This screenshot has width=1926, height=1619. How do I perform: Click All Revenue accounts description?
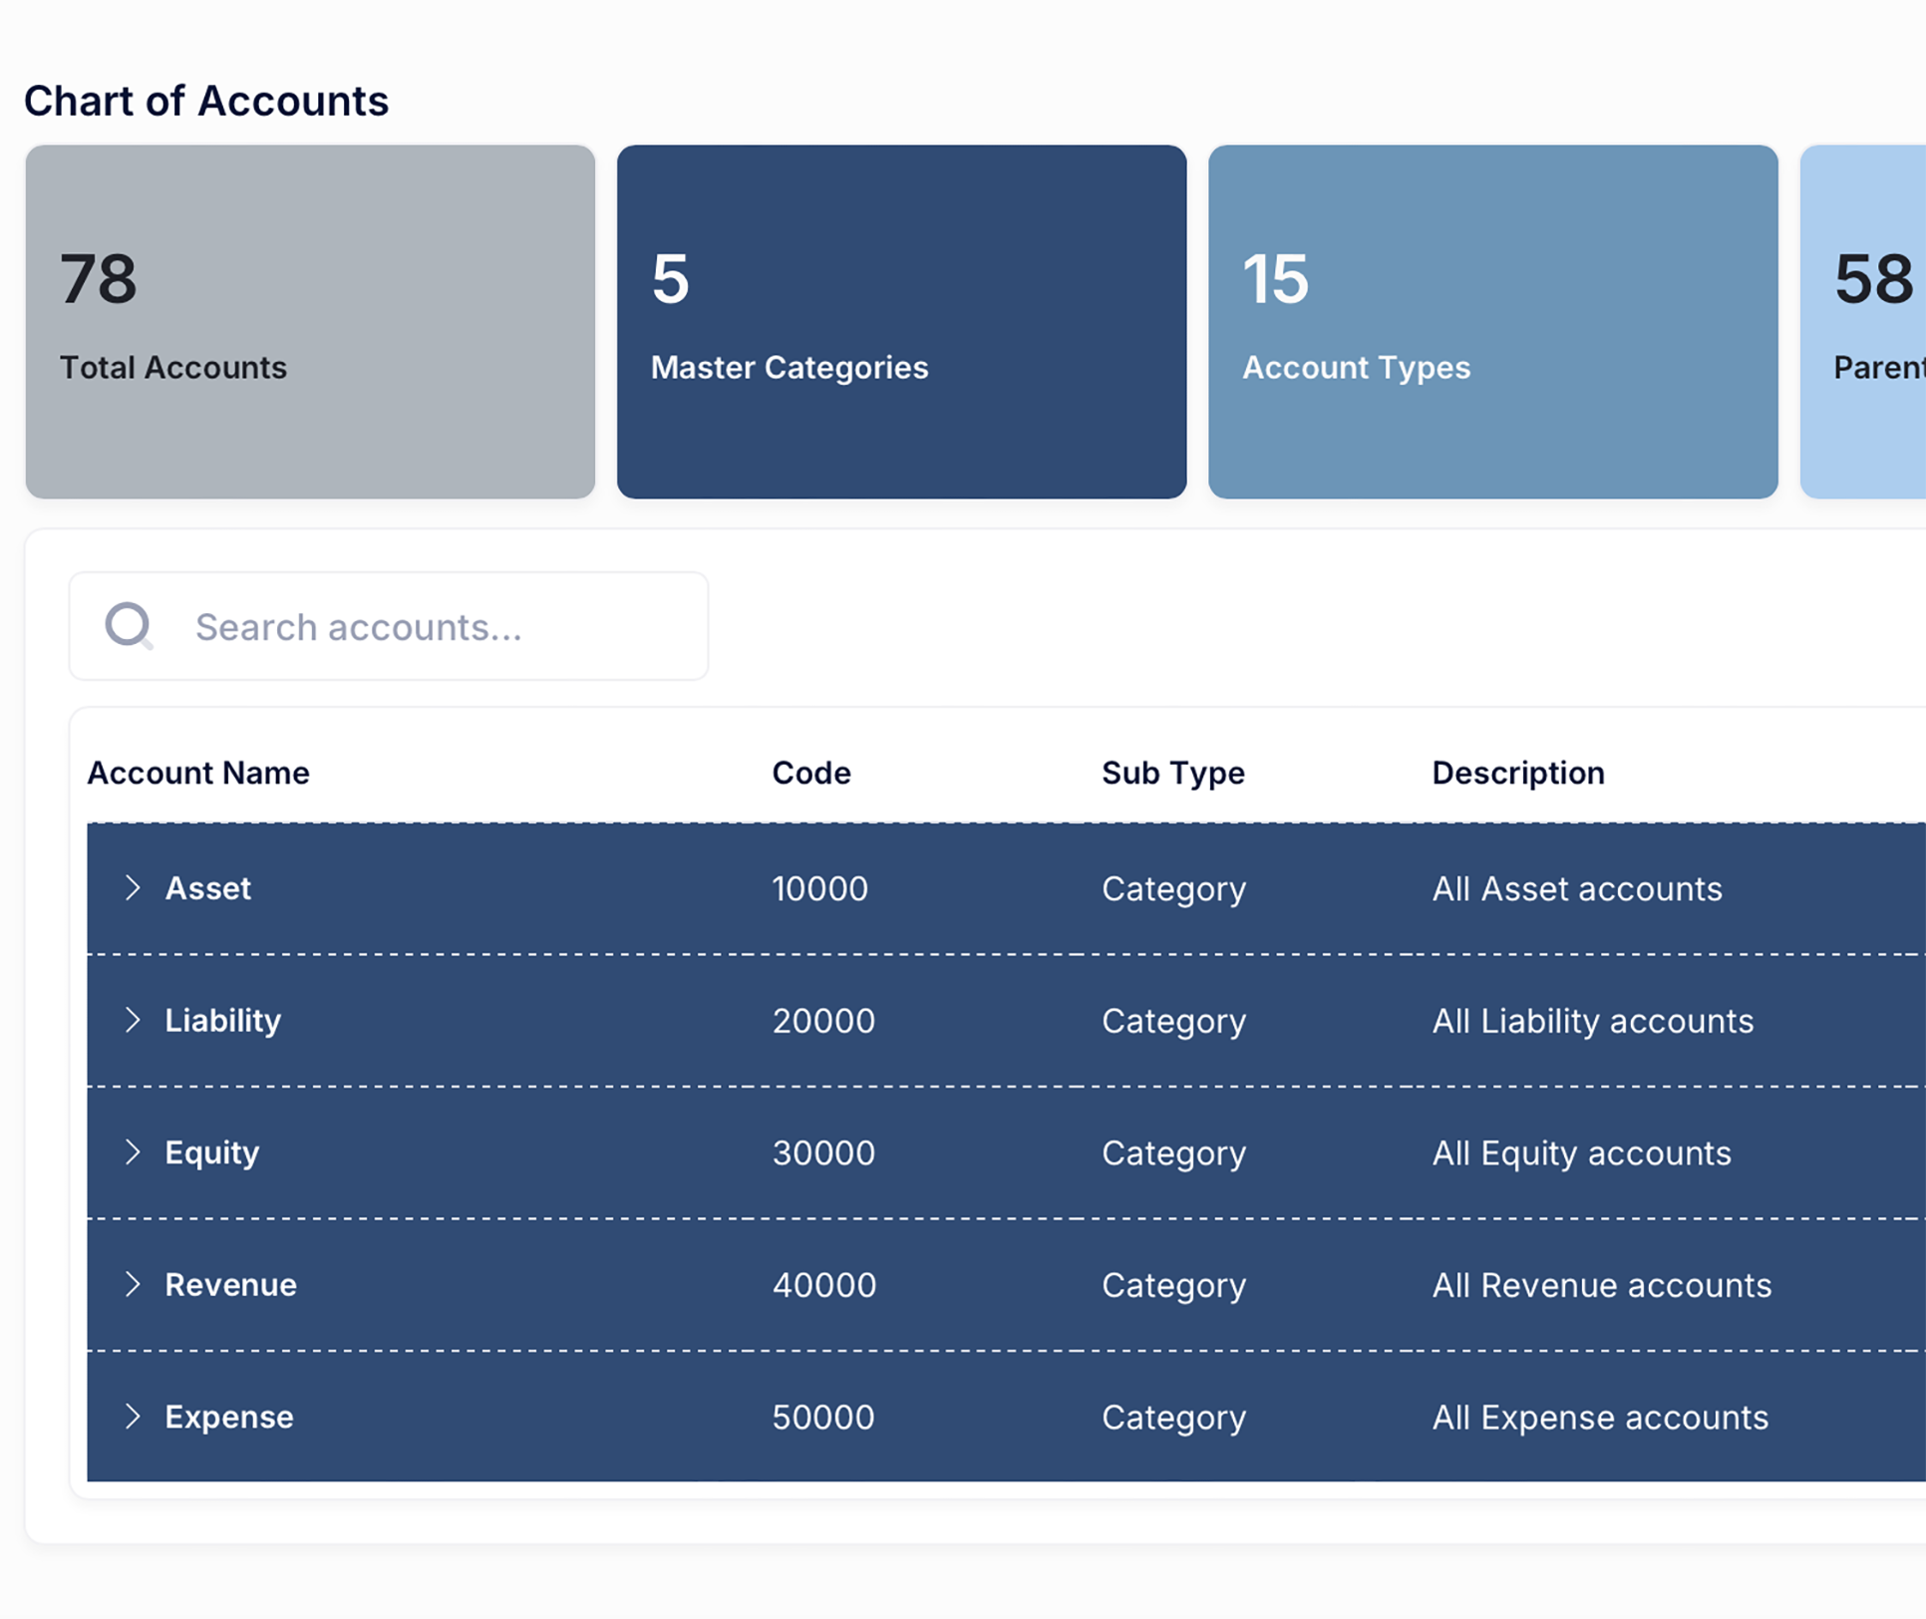pos(1601,1285)
